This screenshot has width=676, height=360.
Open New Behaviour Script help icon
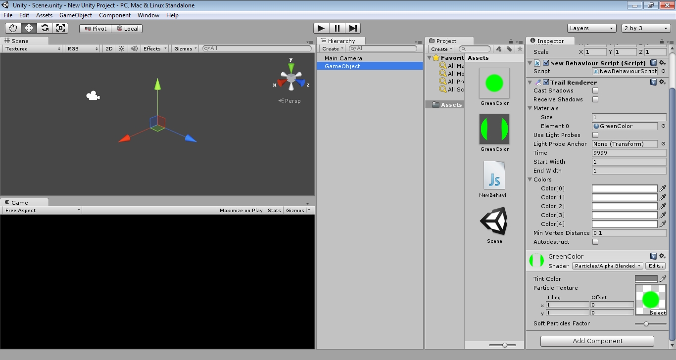pos(653,63)
